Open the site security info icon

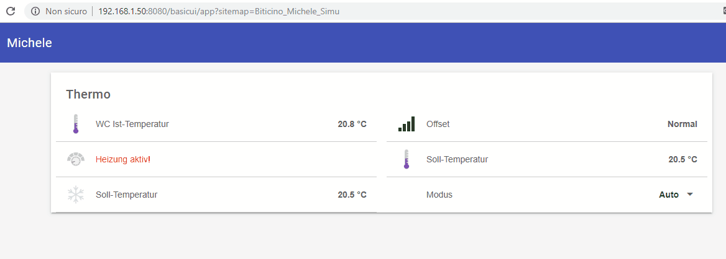35,11
